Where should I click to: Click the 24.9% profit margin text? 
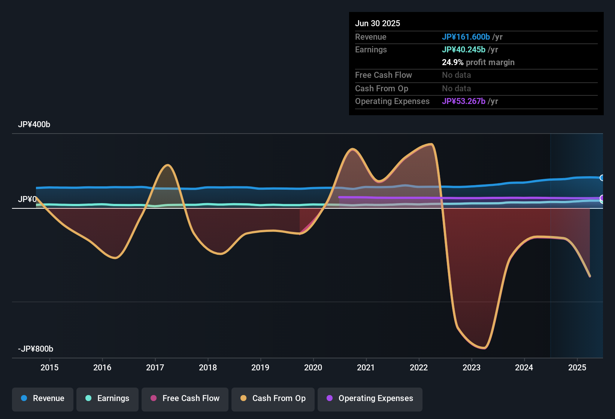point(478,62)
